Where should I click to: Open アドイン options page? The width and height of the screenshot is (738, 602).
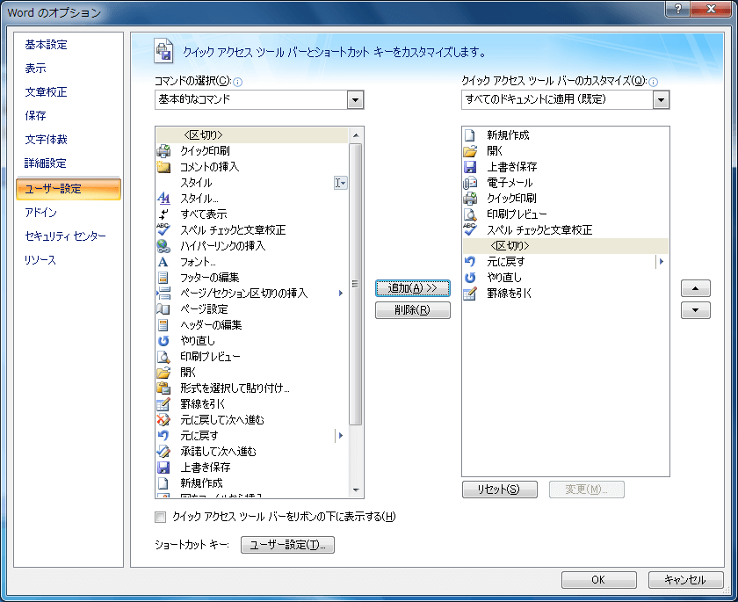pos(41,213)
